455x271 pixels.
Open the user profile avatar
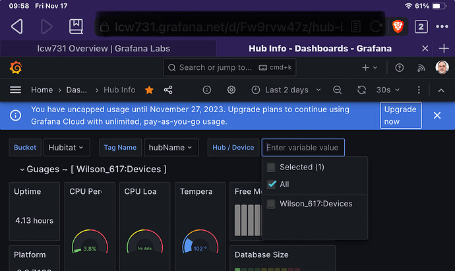pyautogui.click(x=442, y=67)
